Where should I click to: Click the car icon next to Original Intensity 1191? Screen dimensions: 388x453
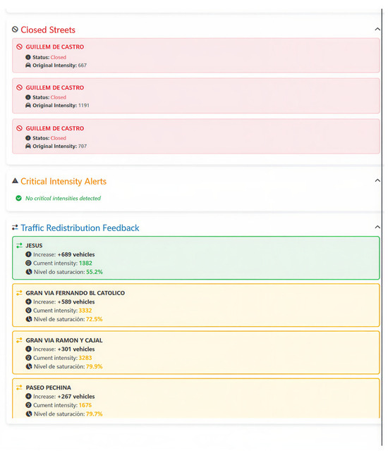point(28,106)
